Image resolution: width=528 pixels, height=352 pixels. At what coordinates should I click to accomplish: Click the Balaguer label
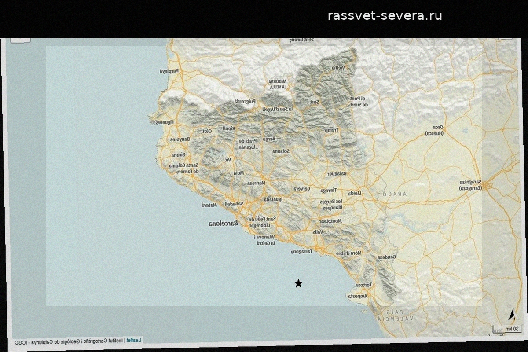click(x=337, y=173)
